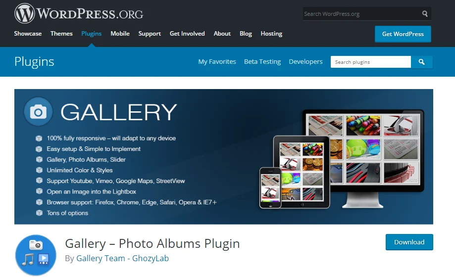Open the Gallery Team - GhozyLab author link

[x=122, y=258]
